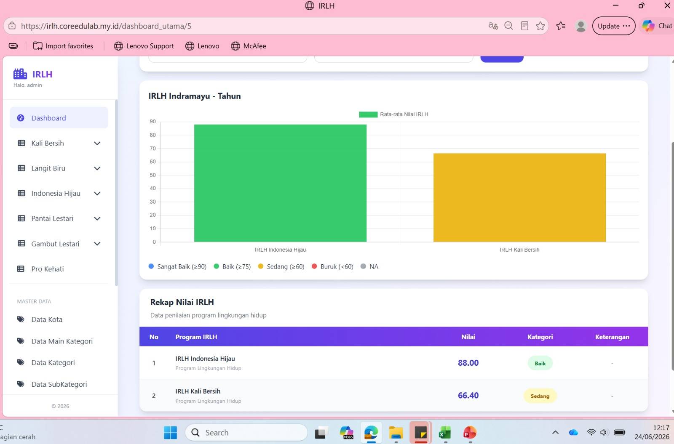Open the Data Main Kategori menu item
Screen dimensions: 674x444
click(59, 341)
